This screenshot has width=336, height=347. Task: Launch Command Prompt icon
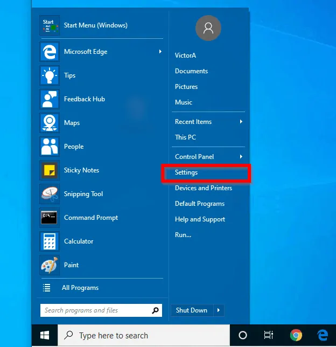coord(50,218)
